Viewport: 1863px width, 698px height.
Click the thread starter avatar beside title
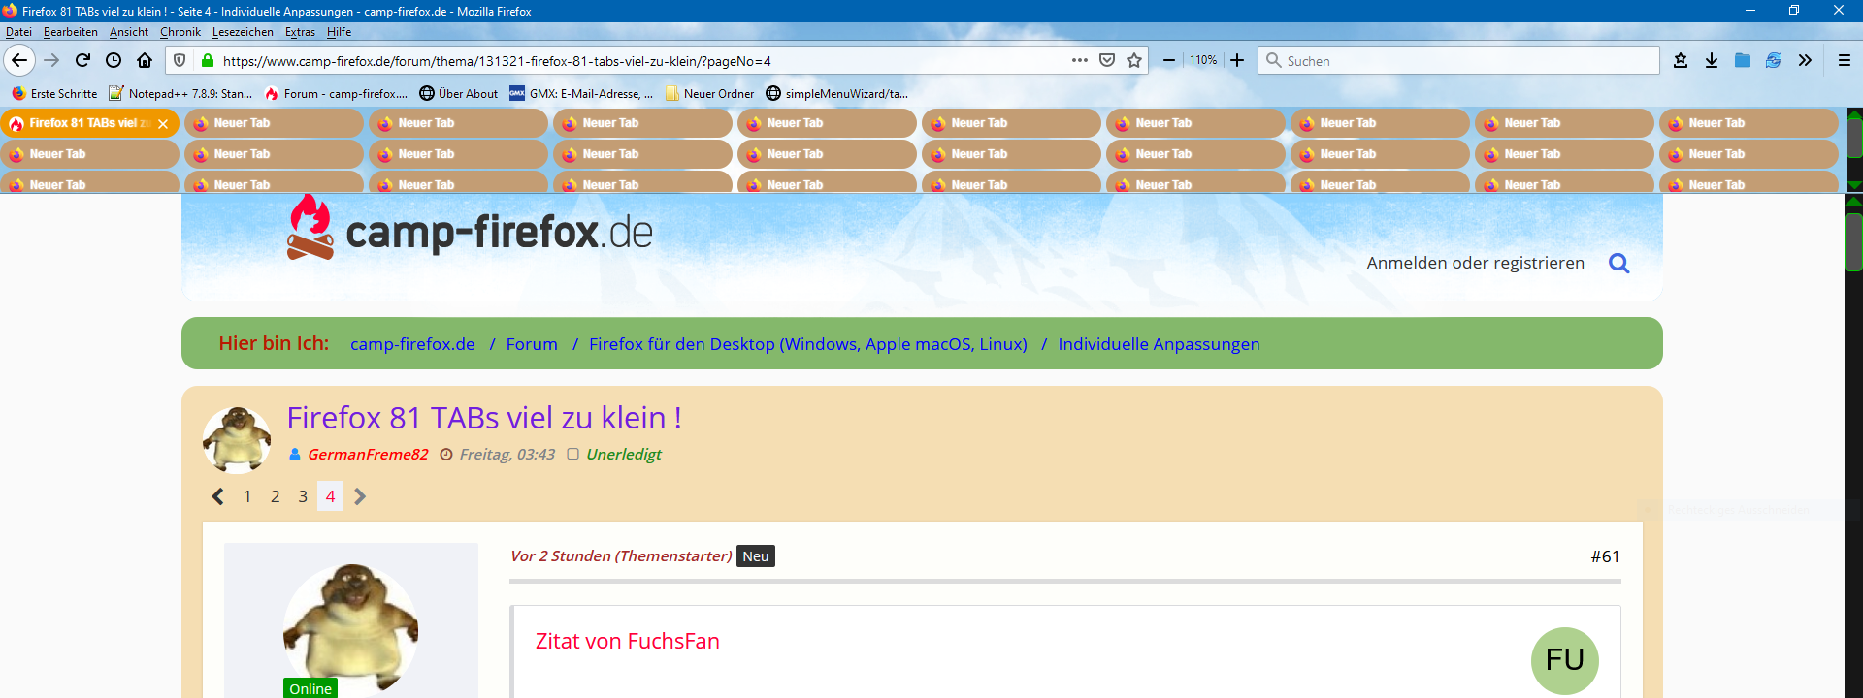pos(237,439)
